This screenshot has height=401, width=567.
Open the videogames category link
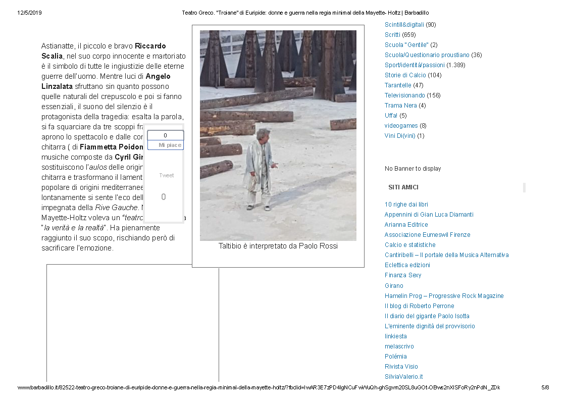pyautogui.click(x=401, y=126)
